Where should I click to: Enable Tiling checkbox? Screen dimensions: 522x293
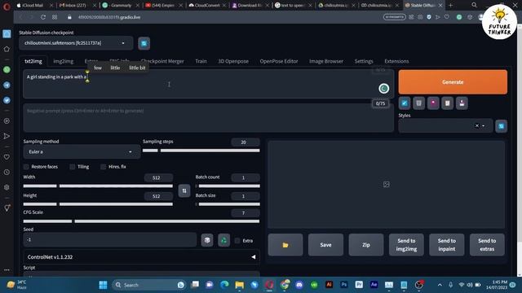click(x=73, y=167)
